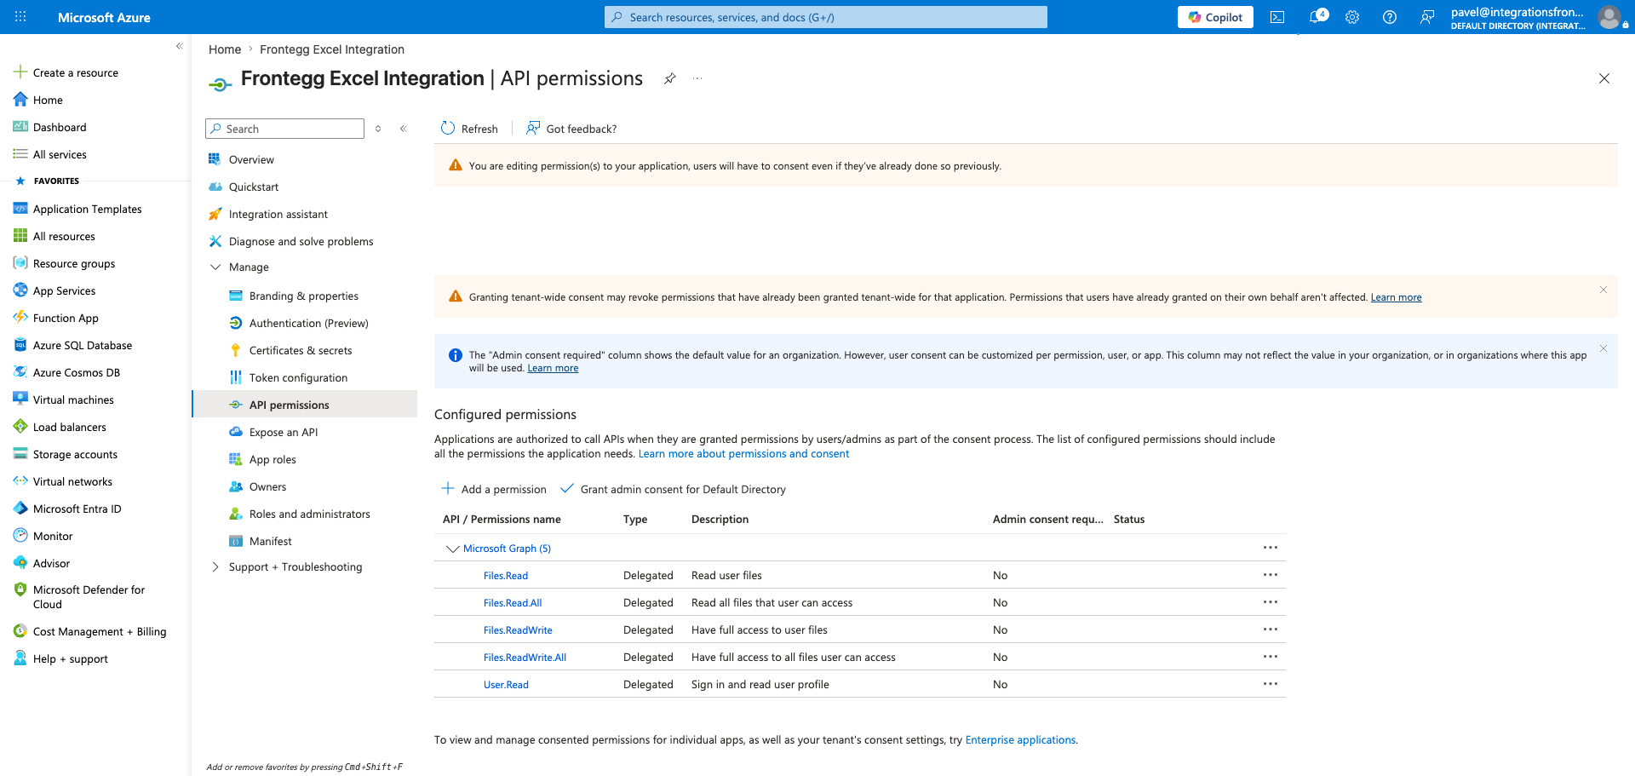Collapse the resource menu pane

coord(404,129)
